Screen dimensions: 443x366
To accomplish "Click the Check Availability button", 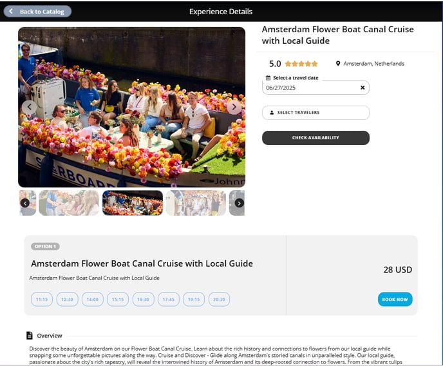I will pyautogui.click(x=316, y=138).
